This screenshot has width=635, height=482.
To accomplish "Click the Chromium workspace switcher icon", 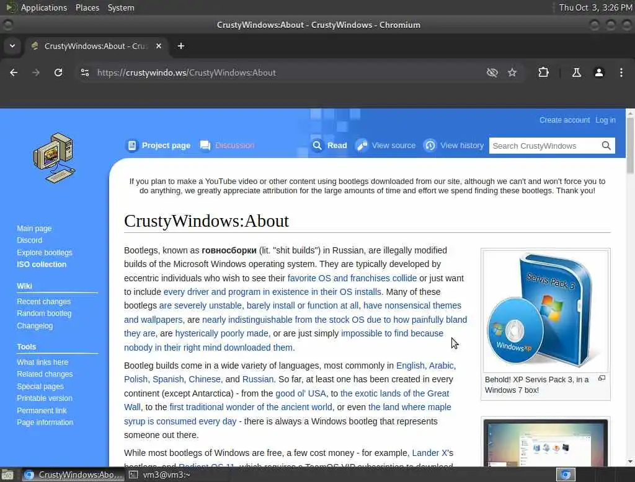I will coord(566,475).
